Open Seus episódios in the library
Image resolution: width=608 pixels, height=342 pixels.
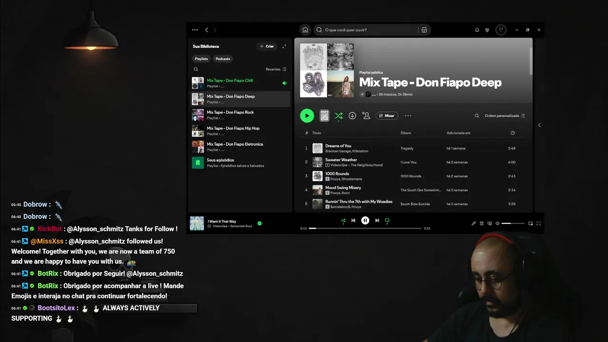click(240, 162)
